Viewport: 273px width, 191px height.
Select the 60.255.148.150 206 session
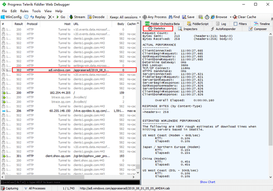tap(68, 111)
